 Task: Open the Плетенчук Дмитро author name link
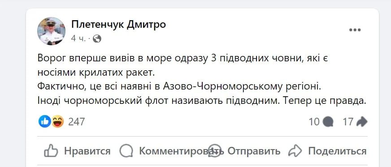tap(118, 25)
